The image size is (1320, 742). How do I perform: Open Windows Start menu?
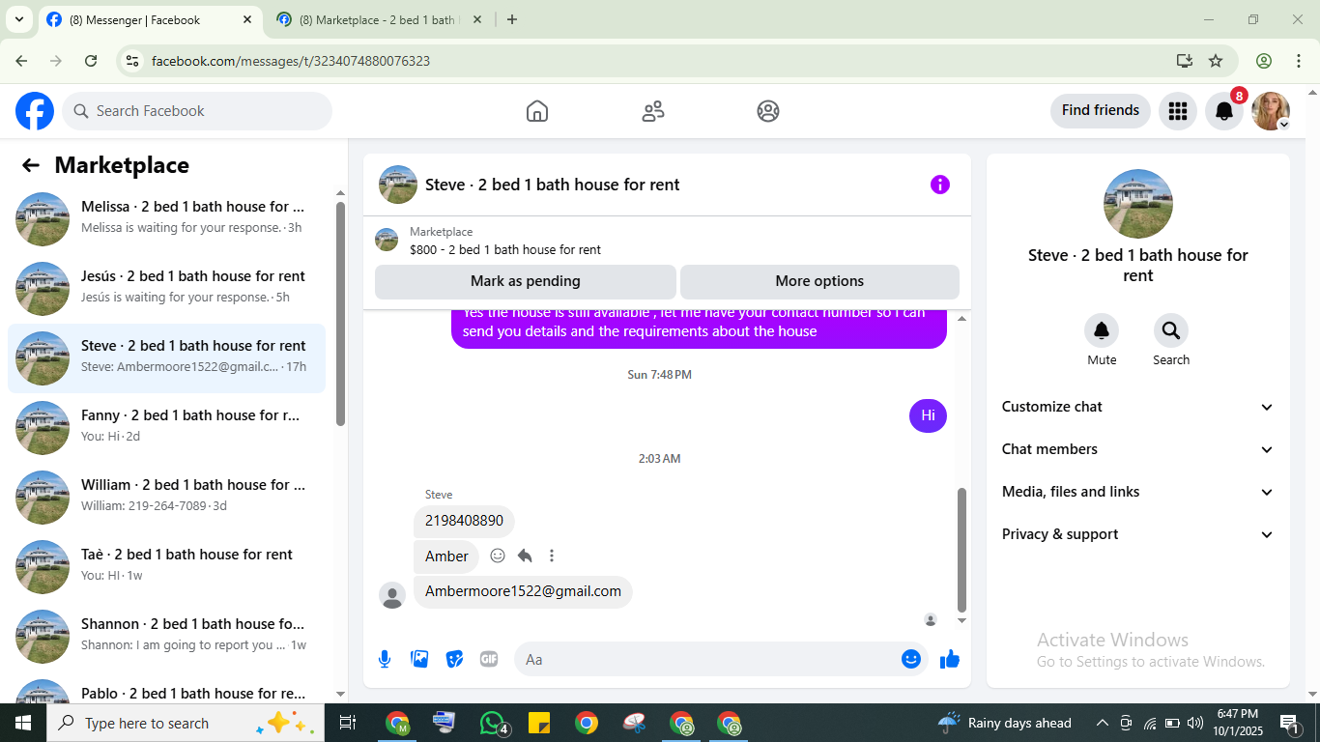tap(23, 723)
